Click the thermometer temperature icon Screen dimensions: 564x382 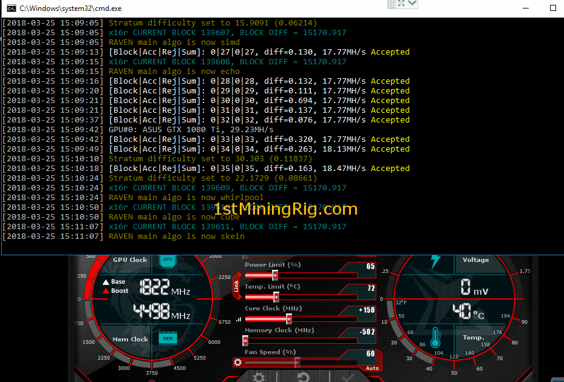pyautogui.click(x=435, y=338)
